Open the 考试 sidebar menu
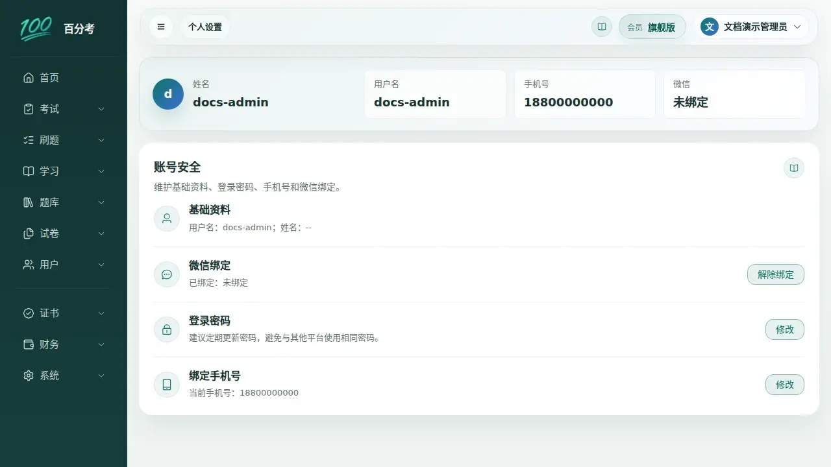The height and width of the screenshot is (467, 831). coord(64,109)
